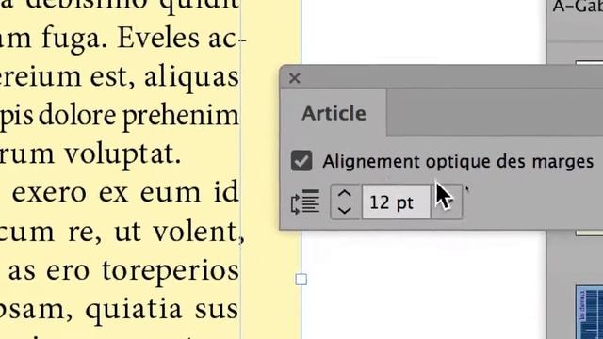
Task: Uncheck Alignement optique des marges checkbox
Action: tap(301, 160)
